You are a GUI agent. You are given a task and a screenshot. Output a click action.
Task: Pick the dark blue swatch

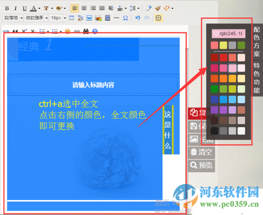214,100
